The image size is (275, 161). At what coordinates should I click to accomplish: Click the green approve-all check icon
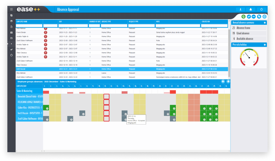pos(243,17)
